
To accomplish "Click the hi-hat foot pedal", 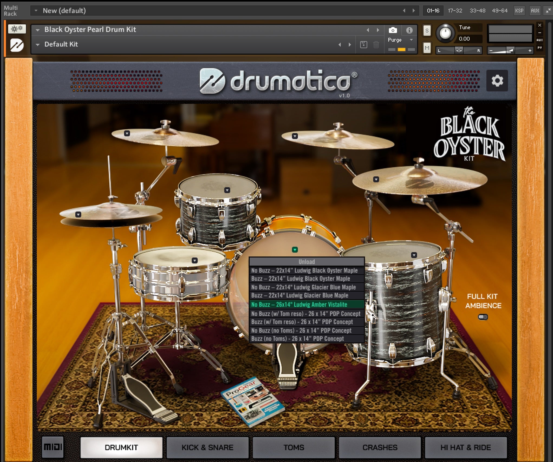I will (148, 398).
